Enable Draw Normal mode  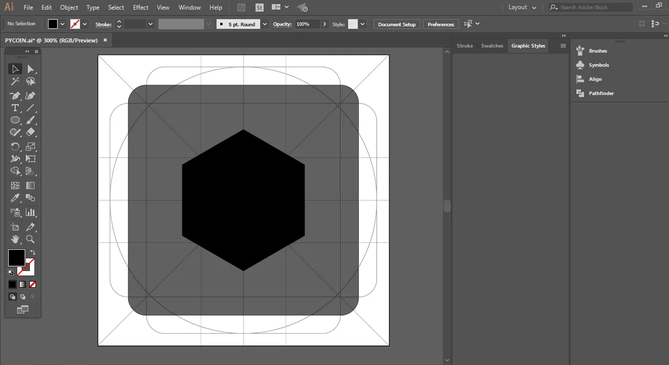[13, 297]
